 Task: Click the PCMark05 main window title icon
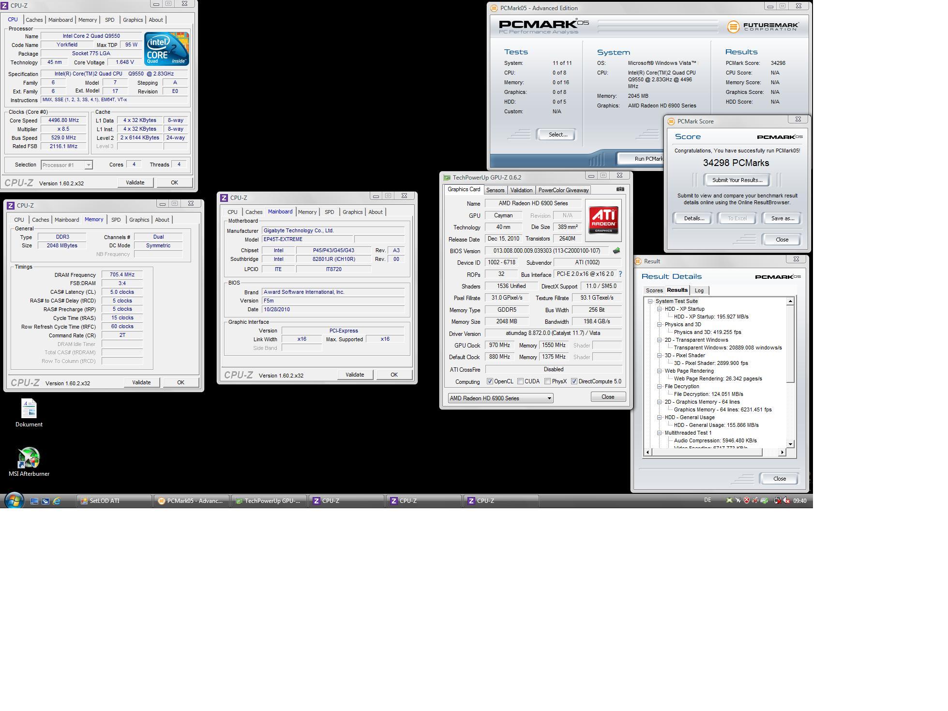(494, 8)
